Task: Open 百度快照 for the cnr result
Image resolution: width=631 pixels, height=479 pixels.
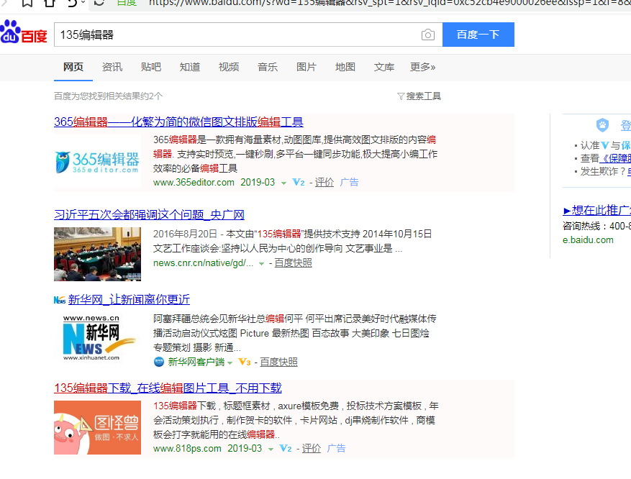Action: (x=294, y=263)
